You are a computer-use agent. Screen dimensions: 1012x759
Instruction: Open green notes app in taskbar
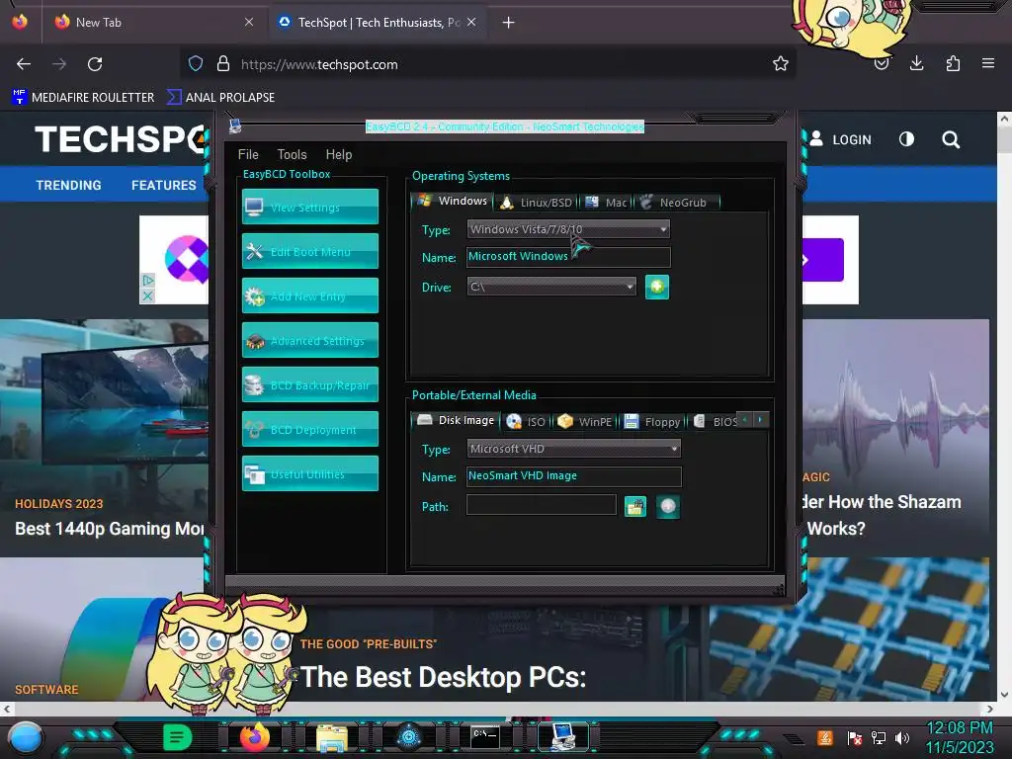coord(178,737)
